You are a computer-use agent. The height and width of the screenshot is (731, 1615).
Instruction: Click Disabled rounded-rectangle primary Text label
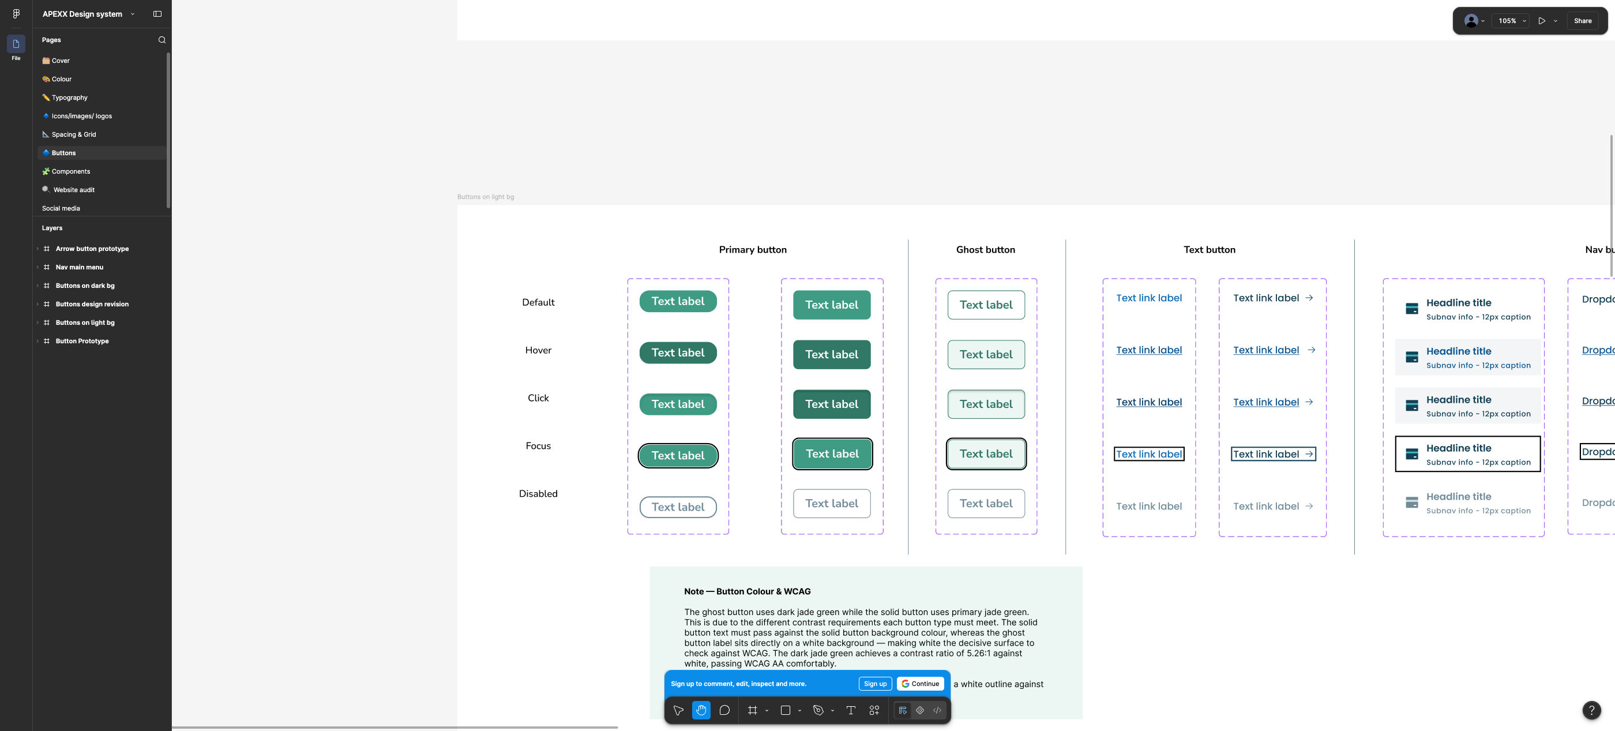coord(831,504)
